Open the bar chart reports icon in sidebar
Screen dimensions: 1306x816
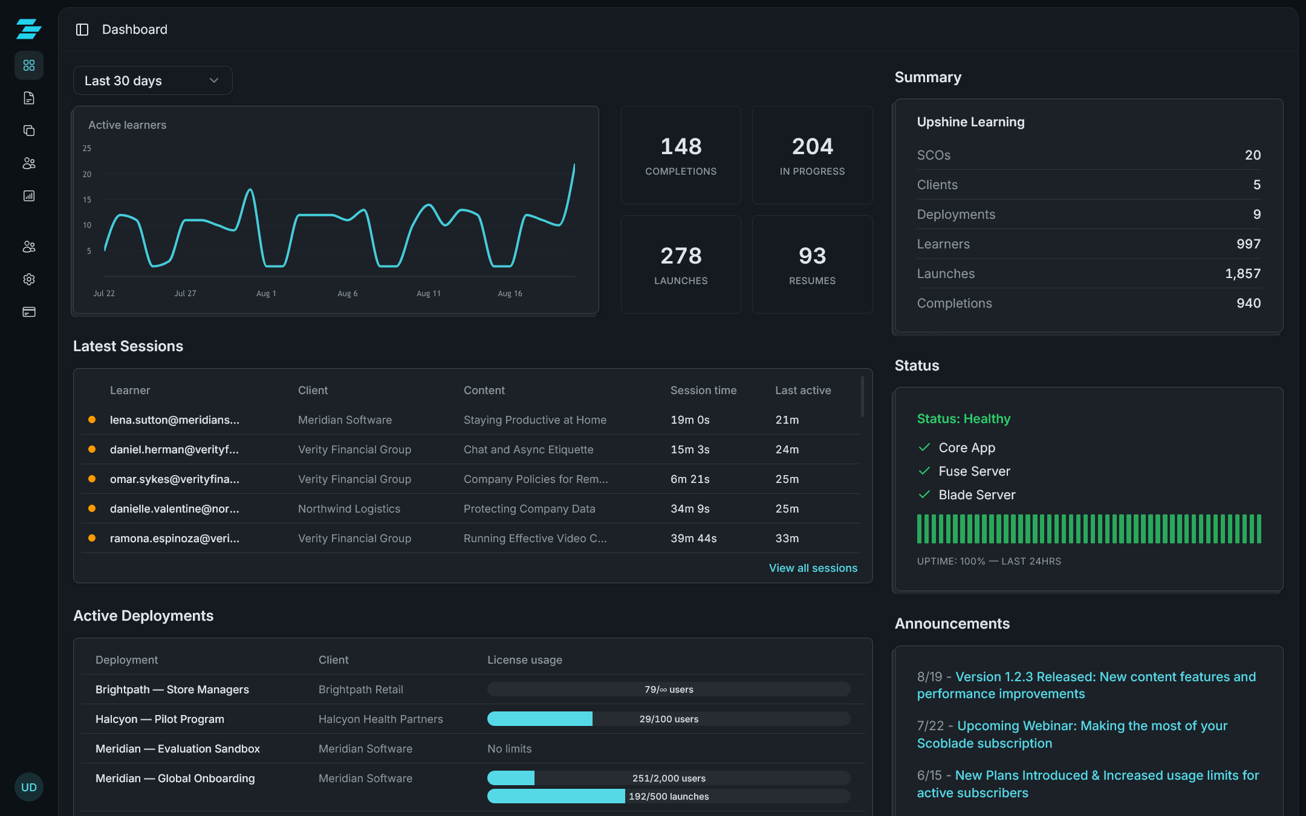[29, 196]
